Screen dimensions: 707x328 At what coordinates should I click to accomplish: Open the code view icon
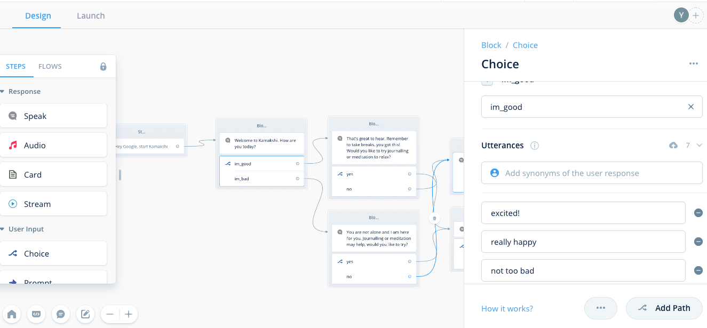tap(36, 314)
